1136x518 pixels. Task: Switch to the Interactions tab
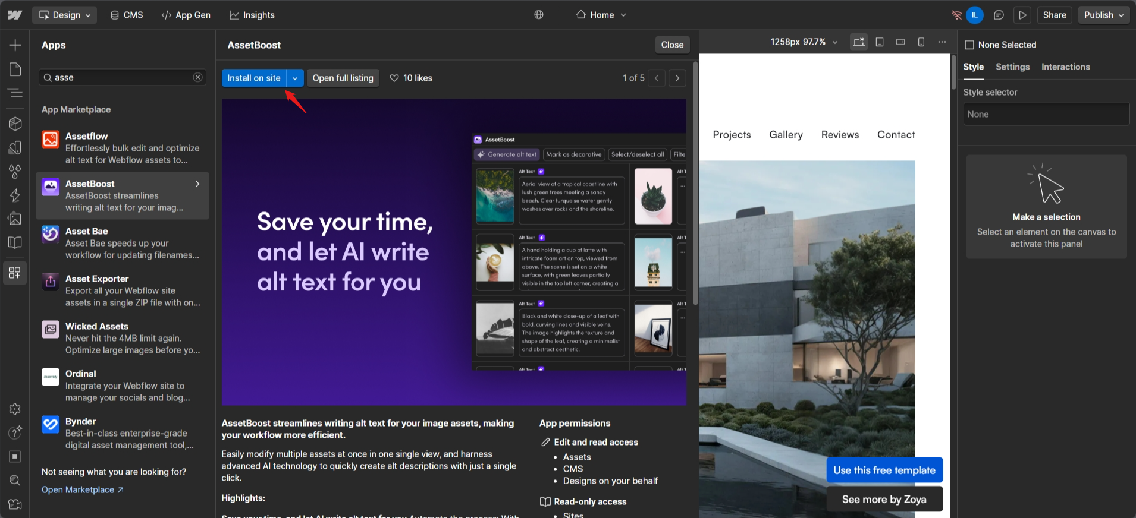point(1065,67)
